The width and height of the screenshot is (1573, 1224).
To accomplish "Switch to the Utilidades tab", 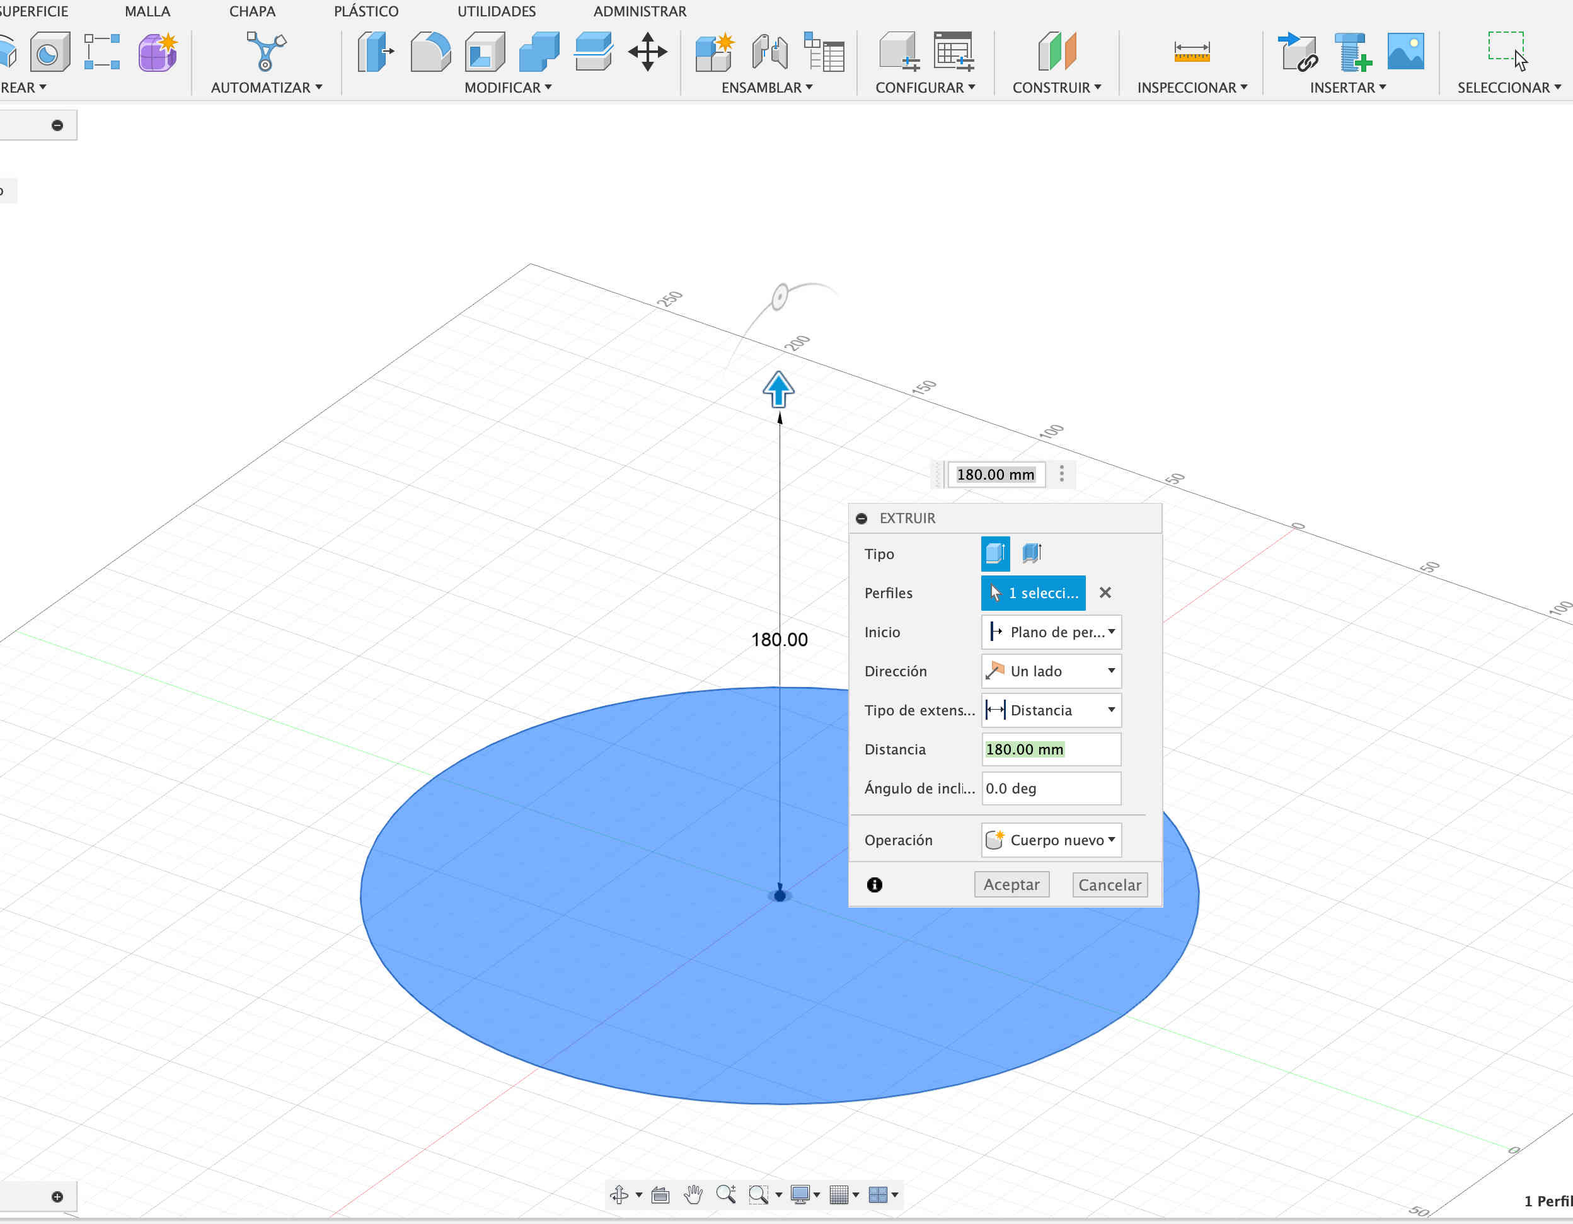I will tap(497, 11).
